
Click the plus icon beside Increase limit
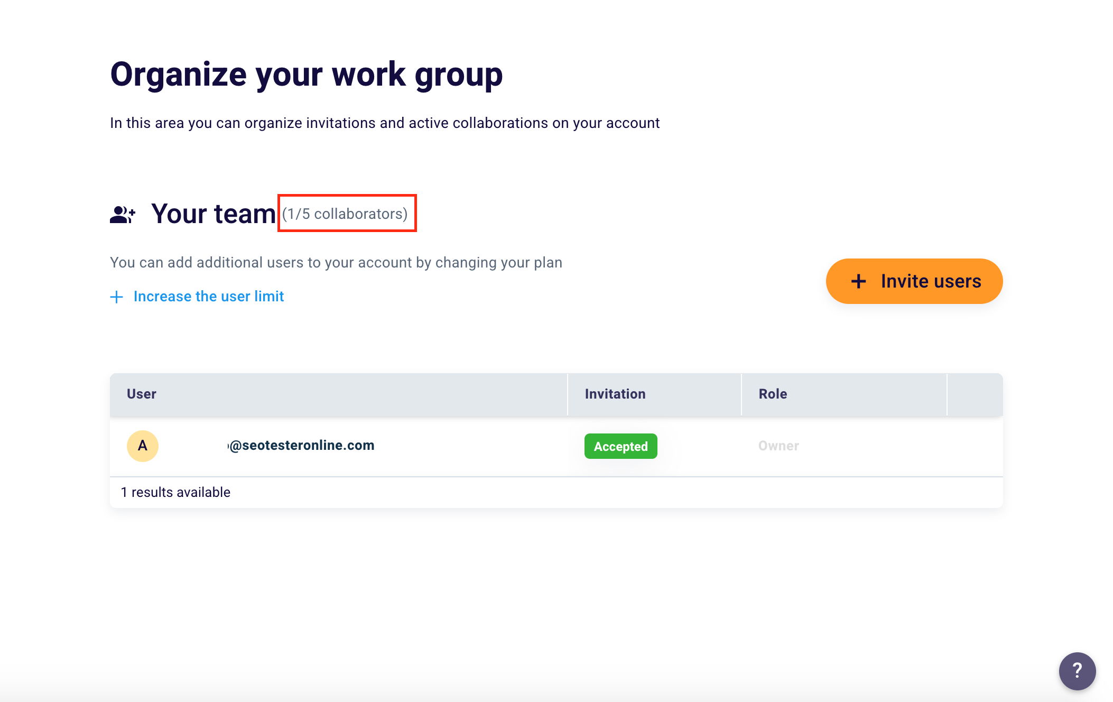[116, 297]
